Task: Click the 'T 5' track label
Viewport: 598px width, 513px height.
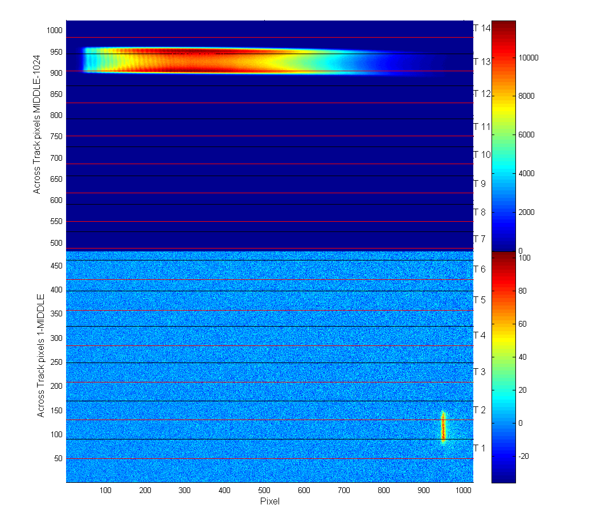Action: tap(480, 300)
